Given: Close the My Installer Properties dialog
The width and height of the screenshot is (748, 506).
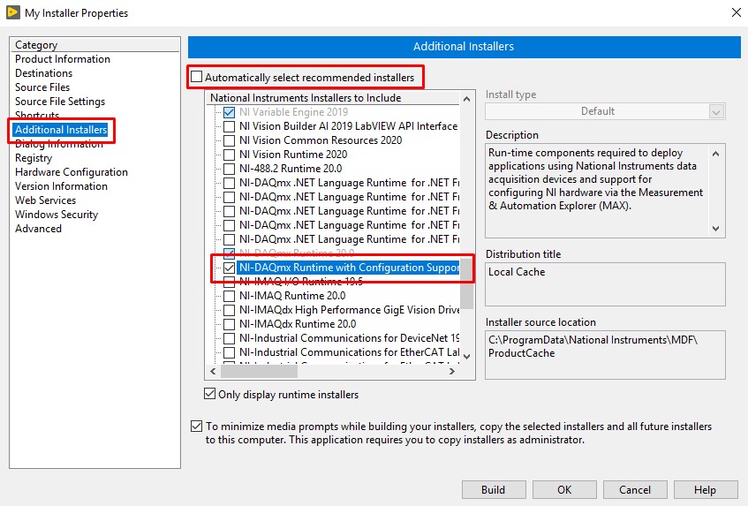Looking at the screenshot, I should click(x=735, y=12).
